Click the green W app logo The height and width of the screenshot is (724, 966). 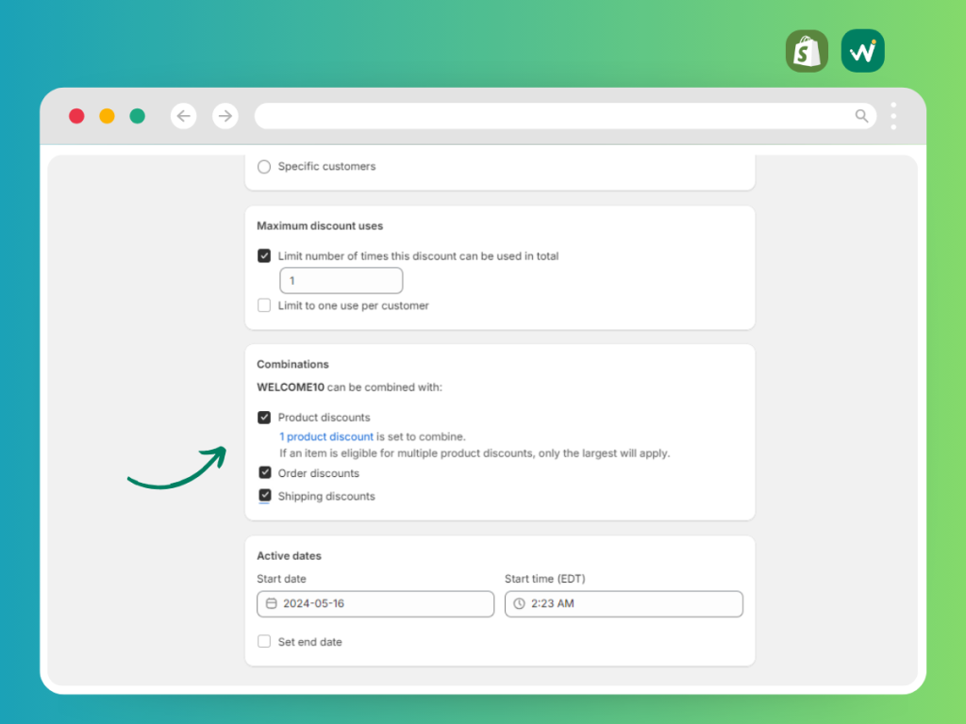click(862, 51)
